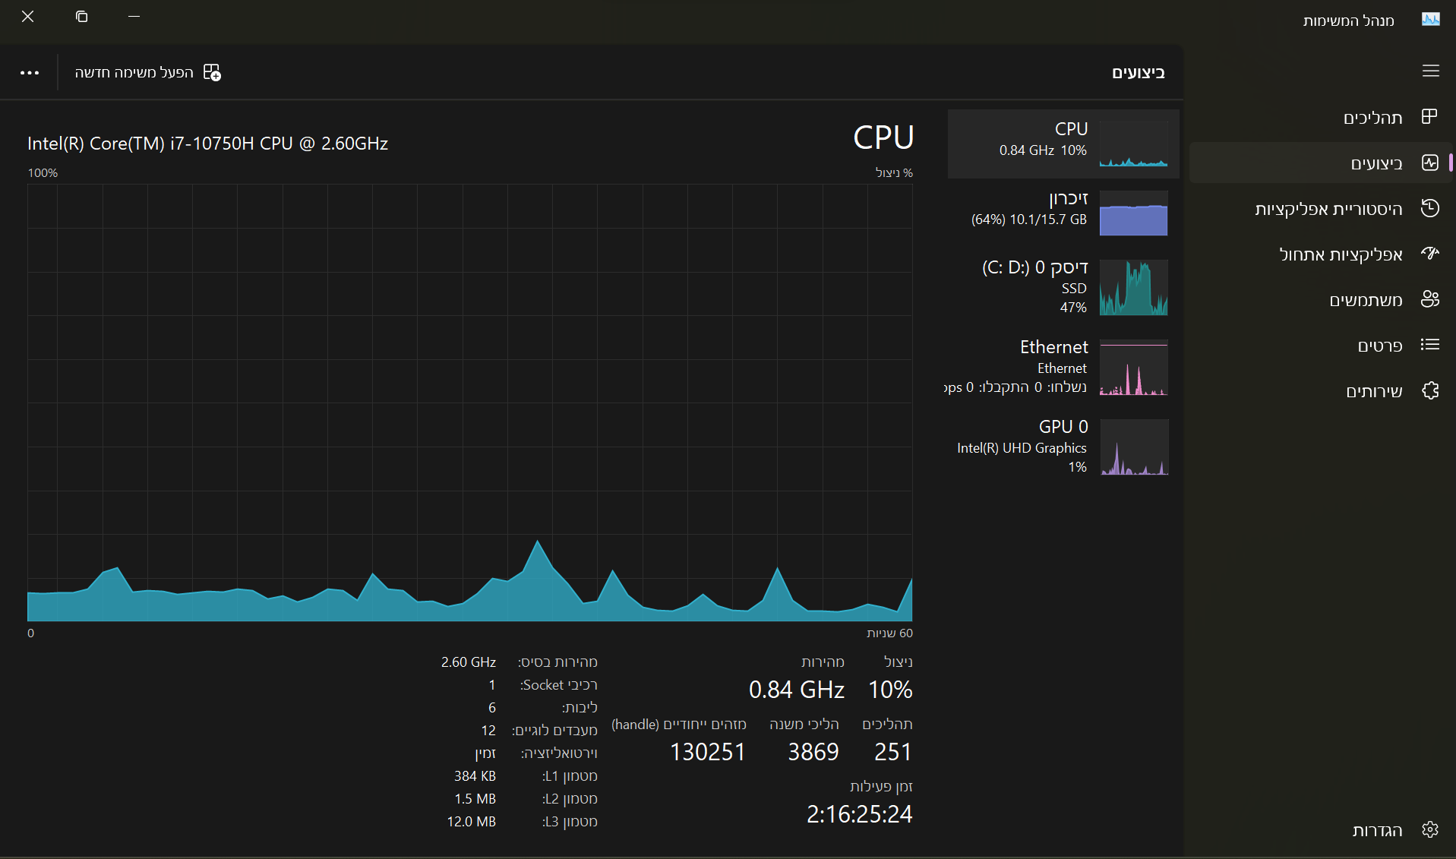Screen dimensions: 1456x859
Task: Click the L1 cache value 384 KB
Action: (475, 776)
